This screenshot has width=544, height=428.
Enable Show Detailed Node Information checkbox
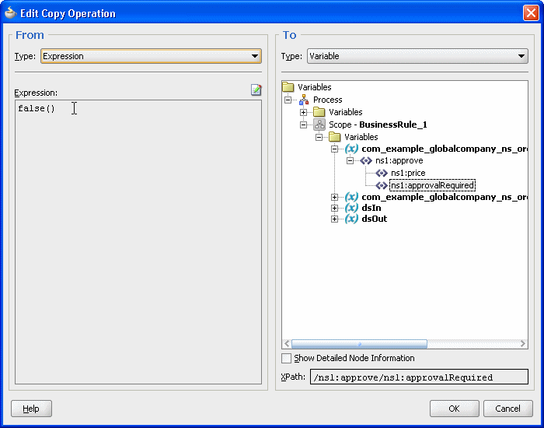point(286,358)
